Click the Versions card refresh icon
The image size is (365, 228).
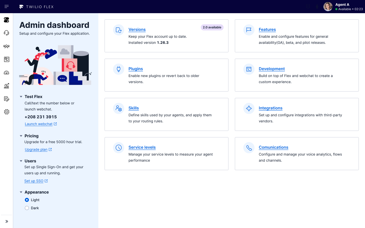point(119,30)
